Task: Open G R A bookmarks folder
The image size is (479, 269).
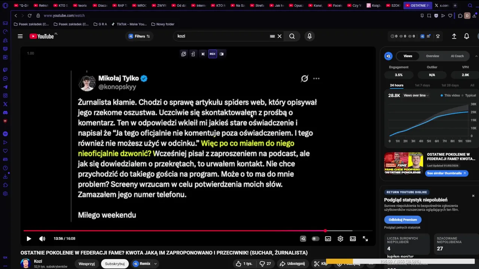Action: pyautogui.click(x=100, y=24)
